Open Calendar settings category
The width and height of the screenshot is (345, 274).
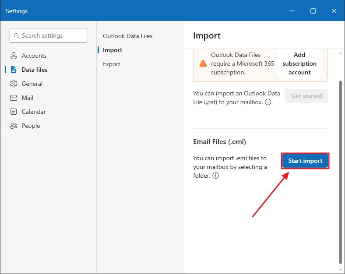click(x=34, y=112)
